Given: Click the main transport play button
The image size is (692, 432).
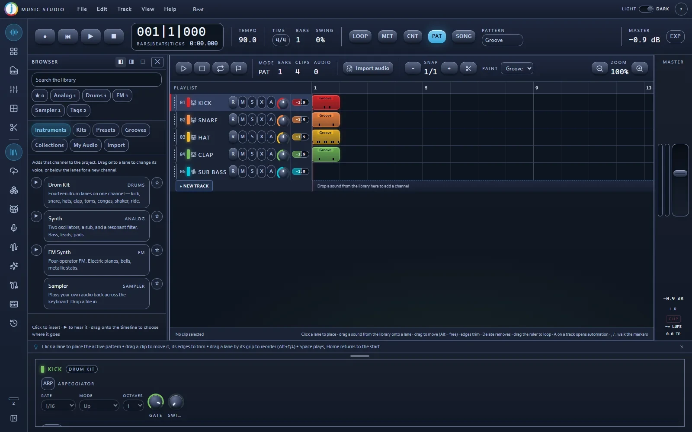Looking at the screenshot, I should tap(90, 37).
